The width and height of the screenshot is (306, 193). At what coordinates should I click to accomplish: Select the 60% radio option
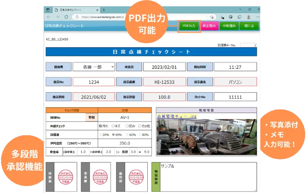[x=126, y=134]
